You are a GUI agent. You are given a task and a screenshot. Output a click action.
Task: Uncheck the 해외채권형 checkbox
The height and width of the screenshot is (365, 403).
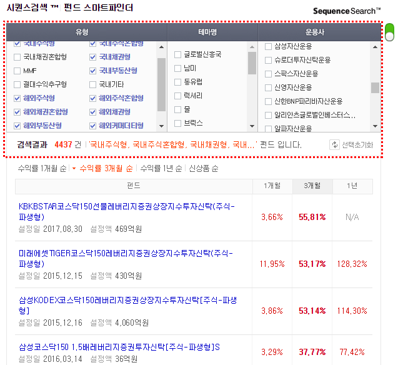coord(92,112)
